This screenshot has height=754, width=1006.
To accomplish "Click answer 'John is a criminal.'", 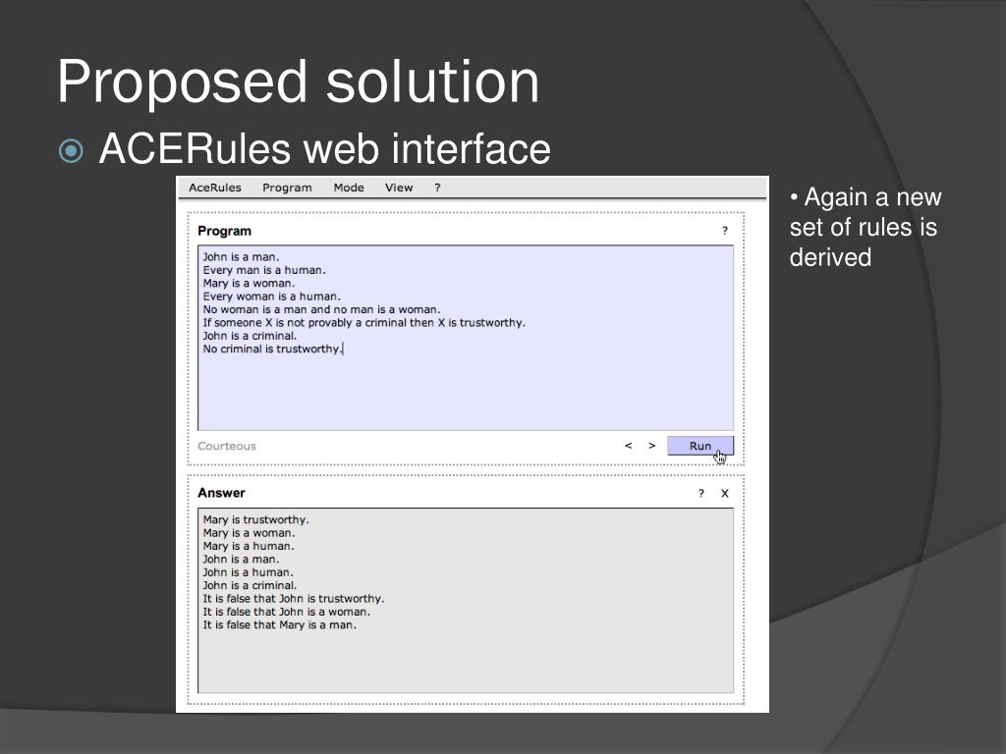I will [250, 586].
